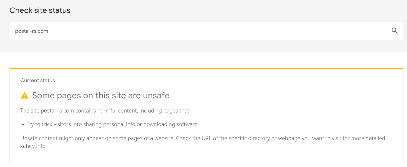Screen dimensions: 407x167
Task: Click the bullet dot before 'Try to trick'
Action: click(23, 125)
